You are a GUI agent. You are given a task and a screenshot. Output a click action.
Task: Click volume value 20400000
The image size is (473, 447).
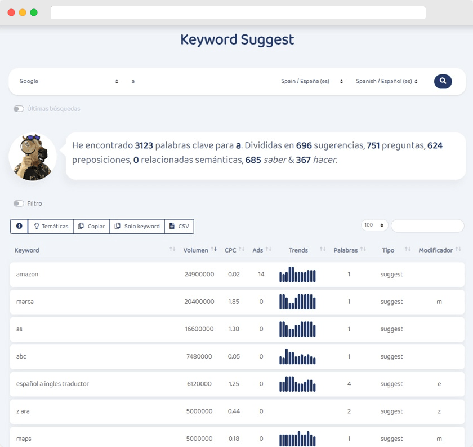pos(199,302)
